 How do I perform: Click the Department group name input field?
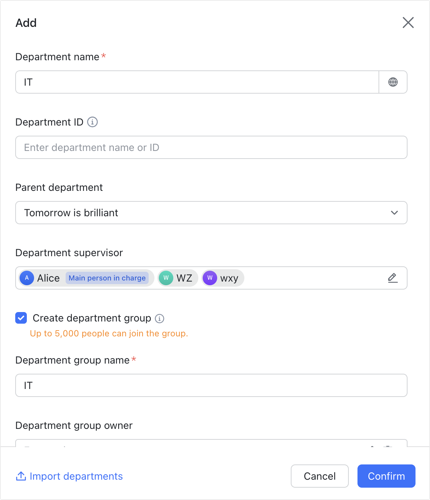pyautogui.click(x=211, y=385)
